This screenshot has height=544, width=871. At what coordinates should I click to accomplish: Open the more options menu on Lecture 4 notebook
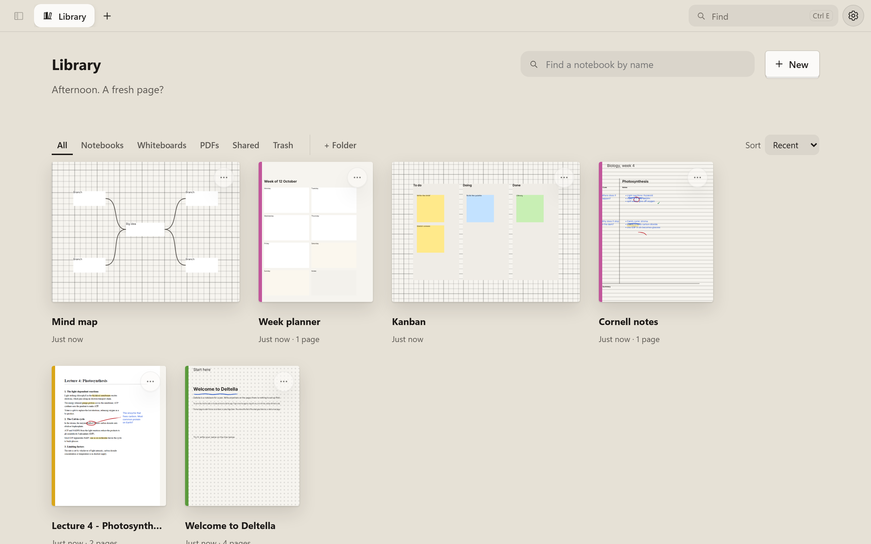150,381
